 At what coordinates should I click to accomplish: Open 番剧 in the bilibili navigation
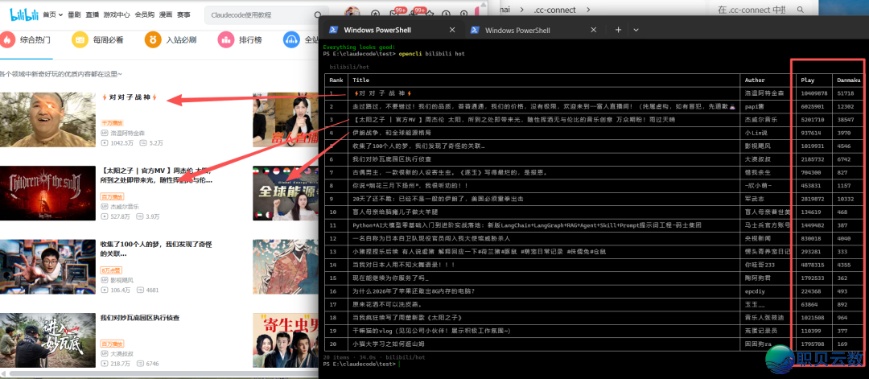(x=74, y=15)
